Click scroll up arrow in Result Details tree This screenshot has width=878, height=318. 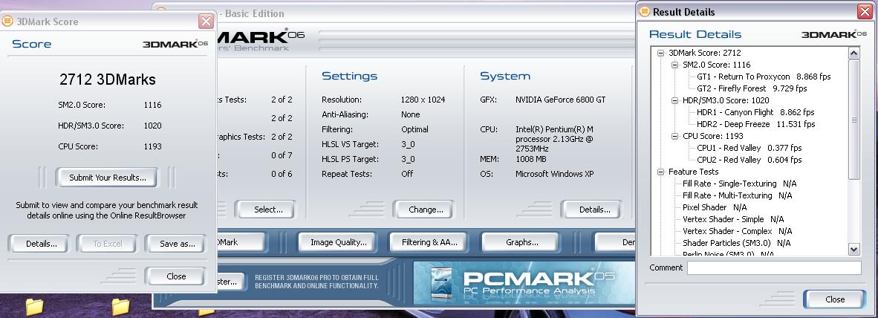point(854,53)
